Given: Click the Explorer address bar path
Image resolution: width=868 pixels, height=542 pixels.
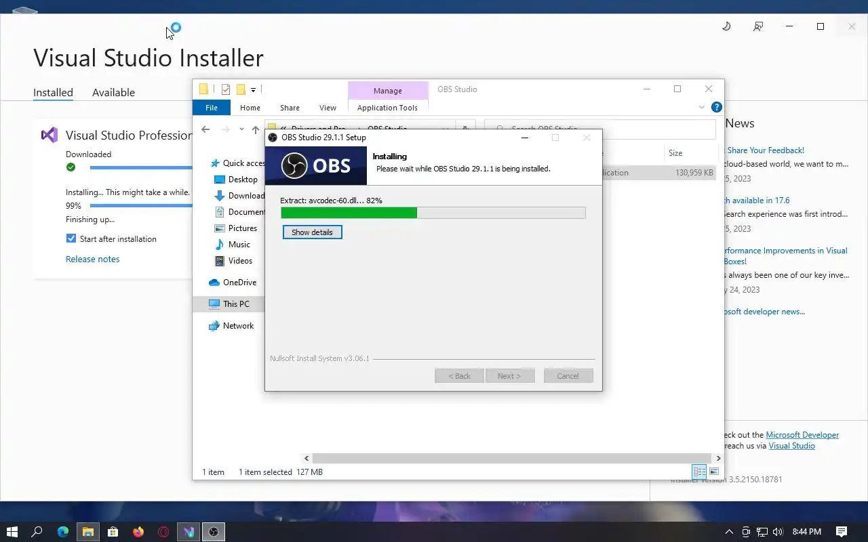Looking at the screenshot, I should pyautogui.click(x=359, y=129).
